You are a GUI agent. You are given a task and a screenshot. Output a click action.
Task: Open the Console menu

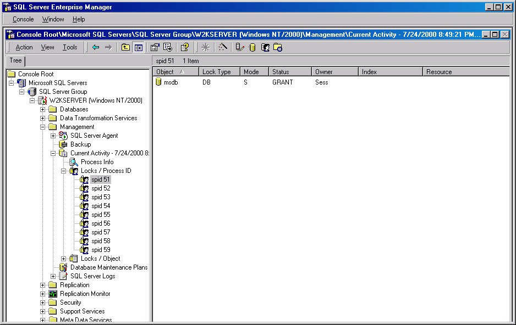point(23,19)
